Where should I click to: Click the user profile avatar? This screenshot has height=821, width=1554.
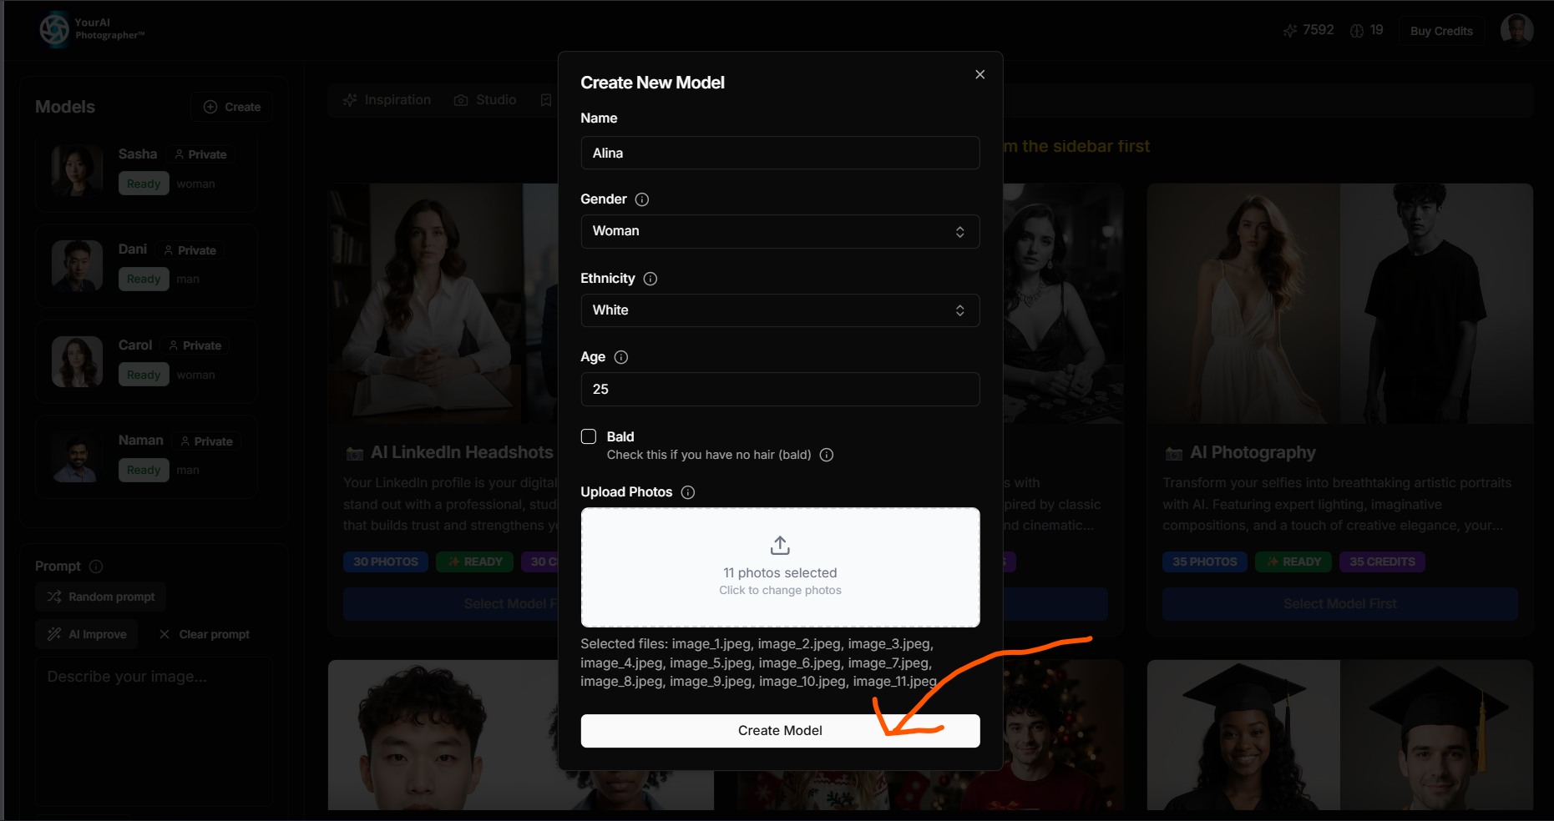pos(1517,29)
